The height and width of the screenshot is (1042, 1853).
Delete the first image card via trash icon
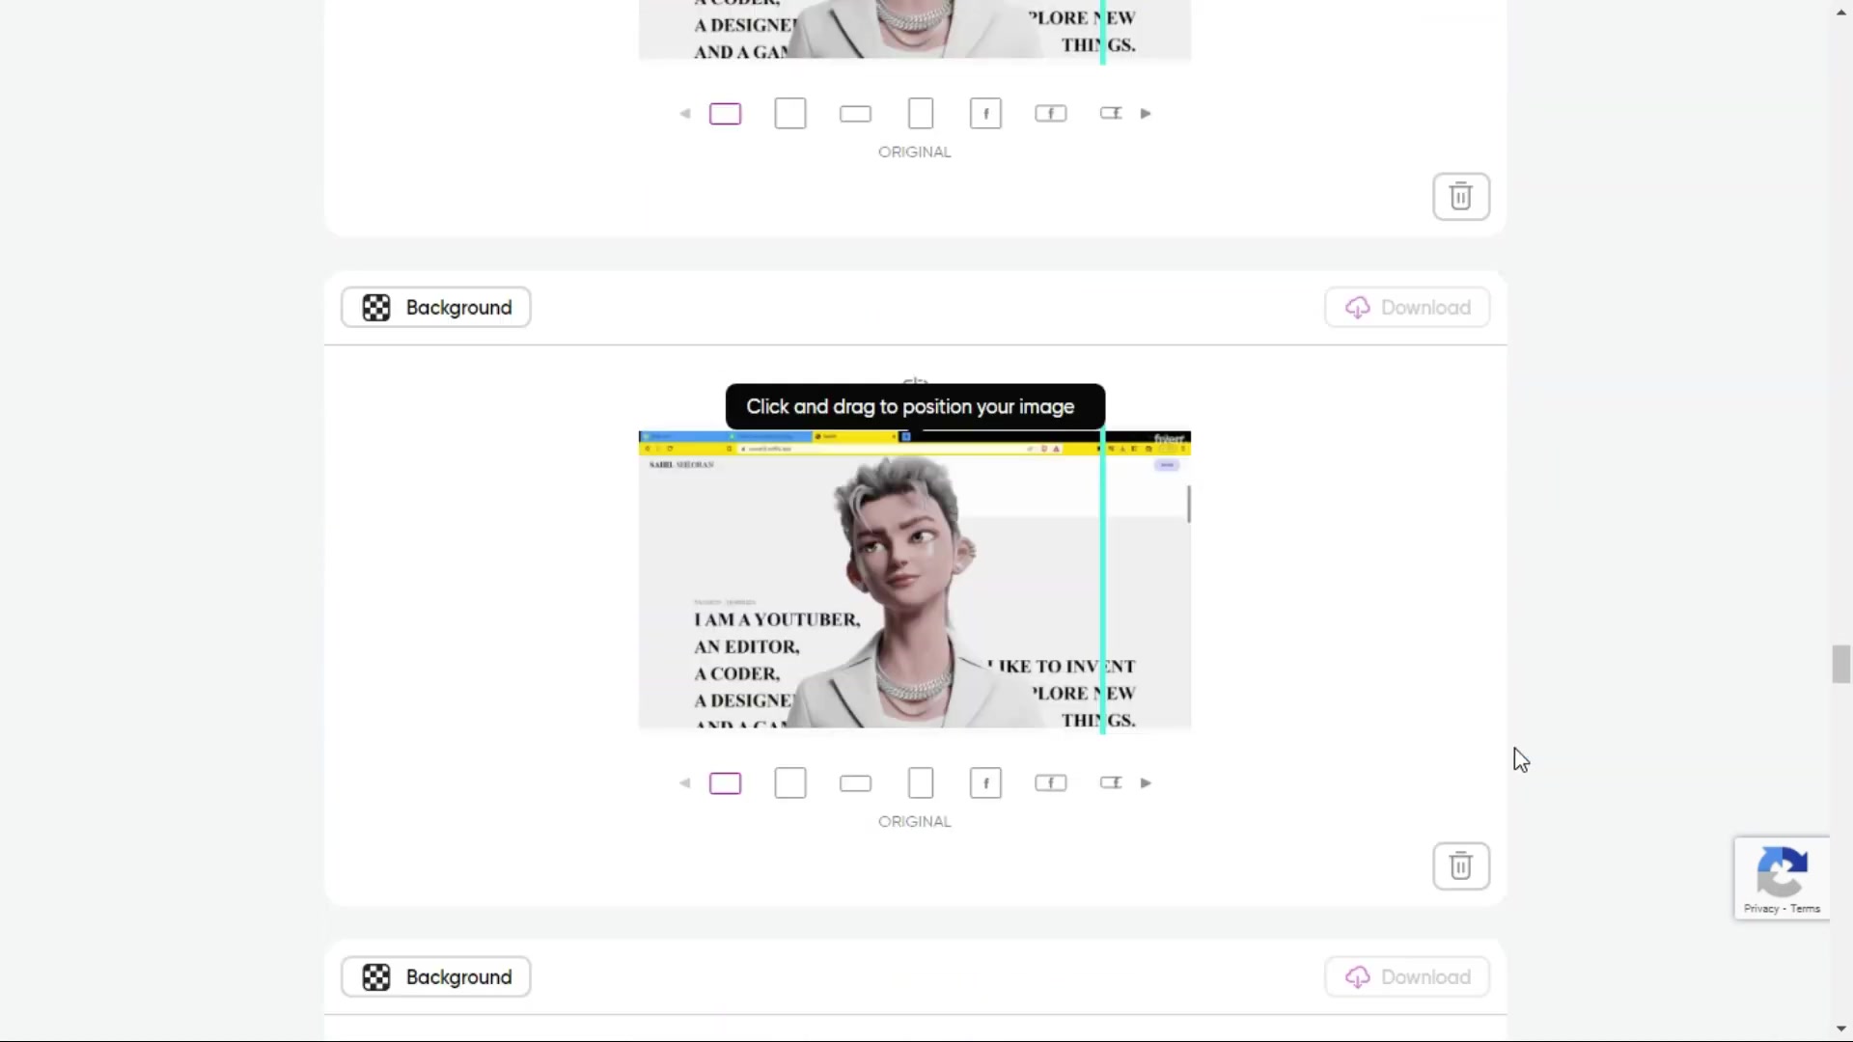[1461, 197]
